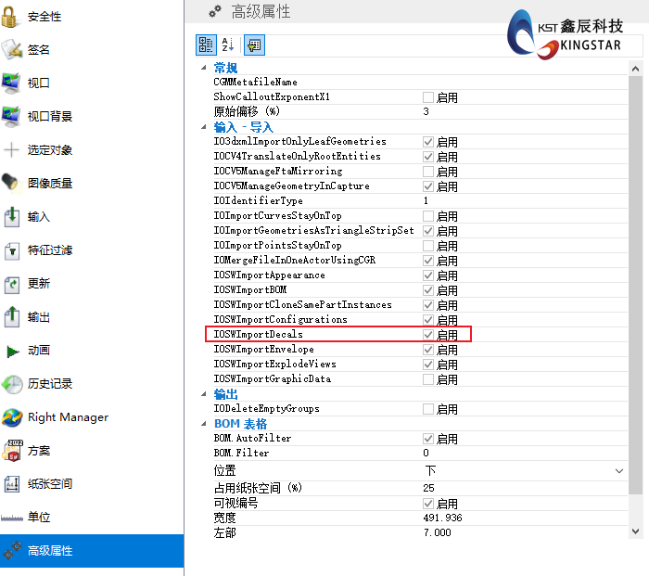Enable IOSWImportGraphicData checkbox

[428, 379]
